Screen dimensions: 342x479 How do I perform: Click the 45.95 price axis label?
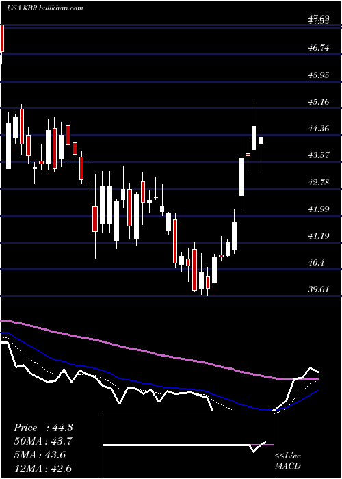point(319,75)
